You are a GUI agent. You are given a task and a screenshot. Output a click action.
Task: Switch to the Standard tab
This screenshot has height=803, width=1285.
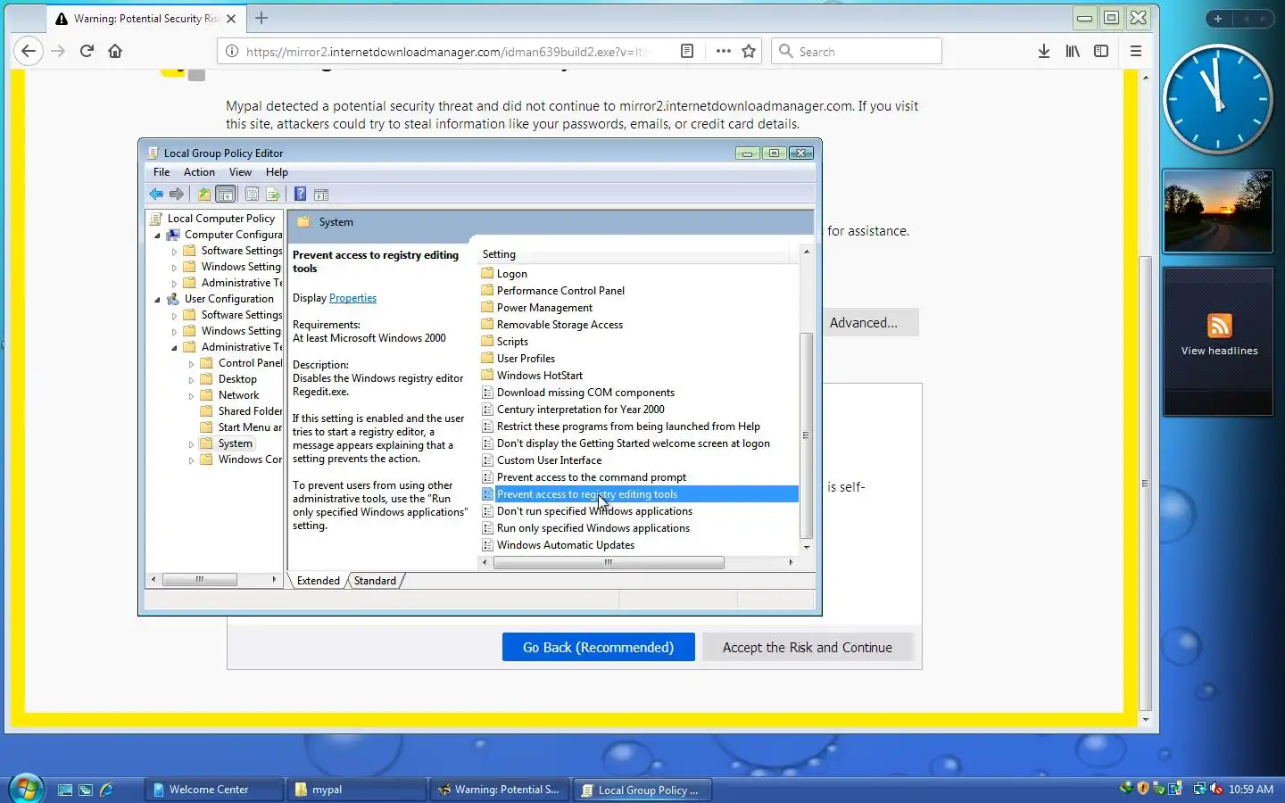pos(375,581)
